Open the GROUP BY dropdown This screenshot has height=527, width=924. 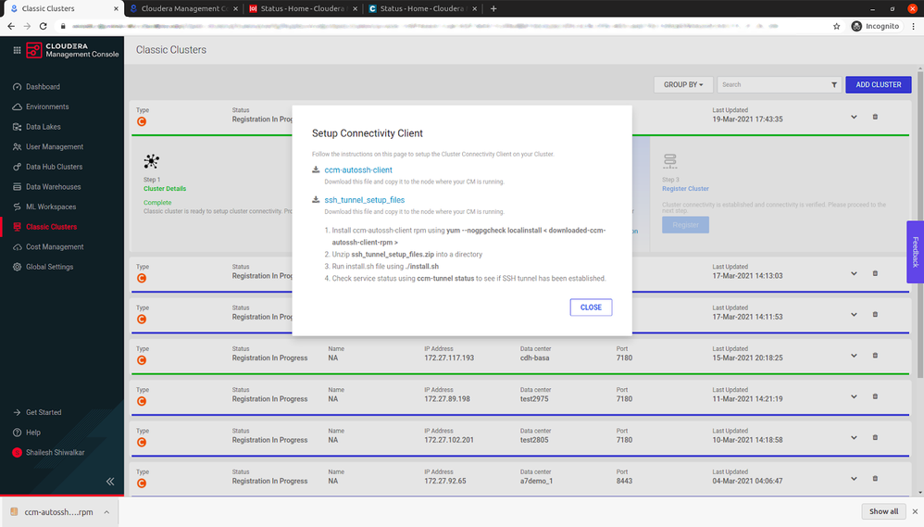click(682, 84)
